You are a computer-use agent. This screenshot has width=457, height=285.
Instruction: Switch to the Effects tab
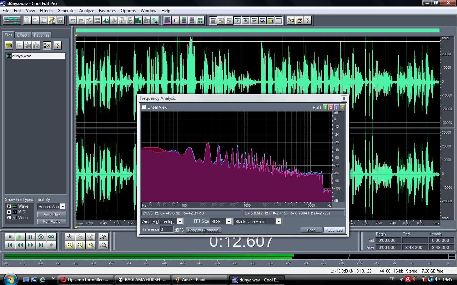pos(23,35)
